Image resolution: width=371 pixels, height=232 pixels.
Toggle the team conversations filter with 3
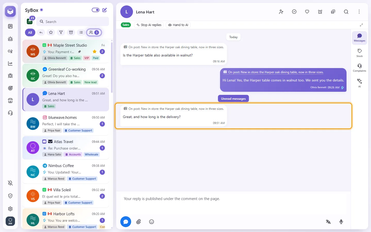coord(94,32)
